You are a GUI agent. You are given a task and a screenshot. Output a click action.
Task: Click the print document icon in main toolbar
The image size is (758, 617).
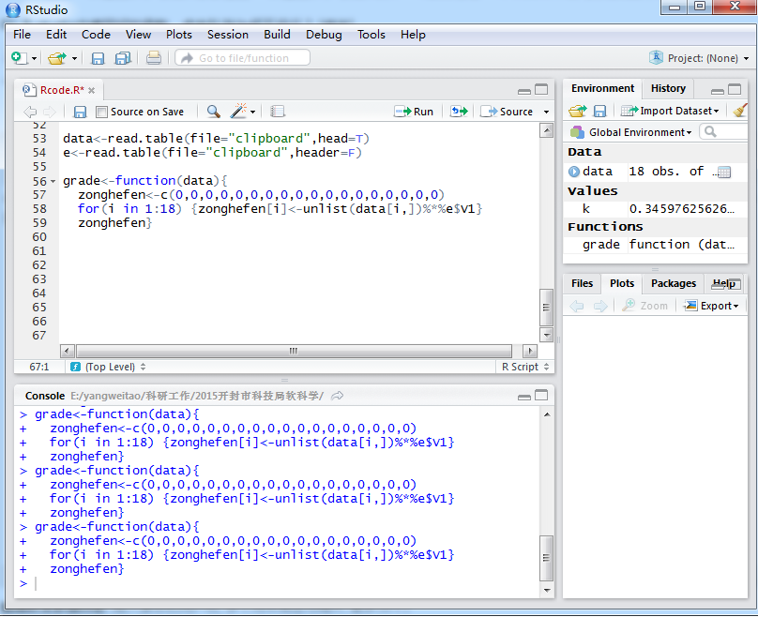(153, 58)
